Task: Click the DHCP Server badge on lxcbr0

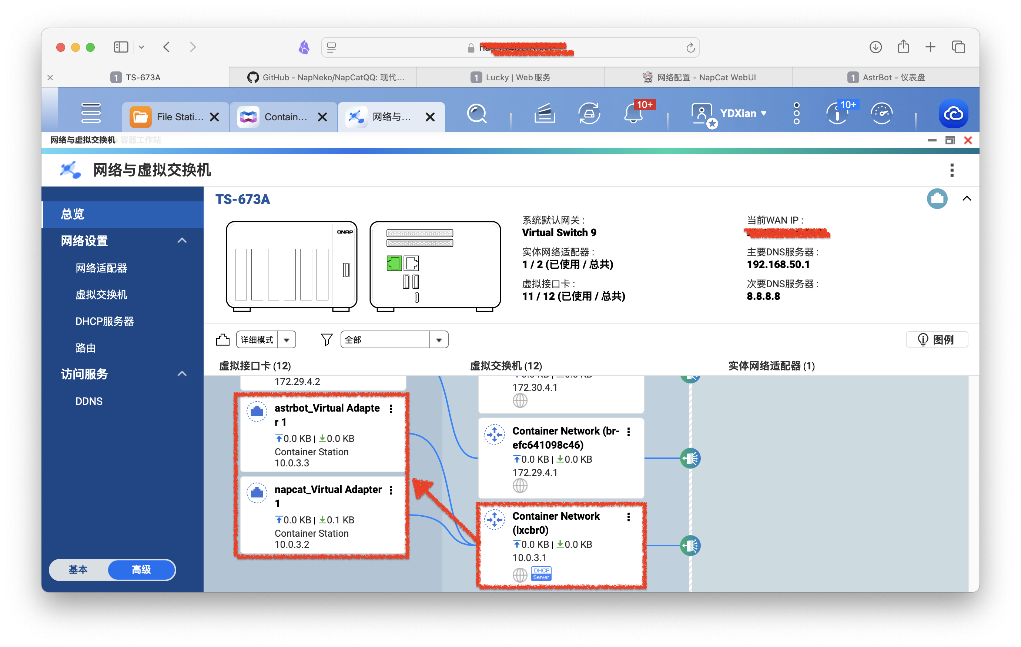Action: coord(541,574)
